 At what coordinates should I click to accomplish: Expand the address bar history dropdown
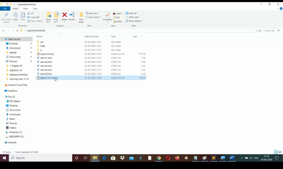(257, 31)
